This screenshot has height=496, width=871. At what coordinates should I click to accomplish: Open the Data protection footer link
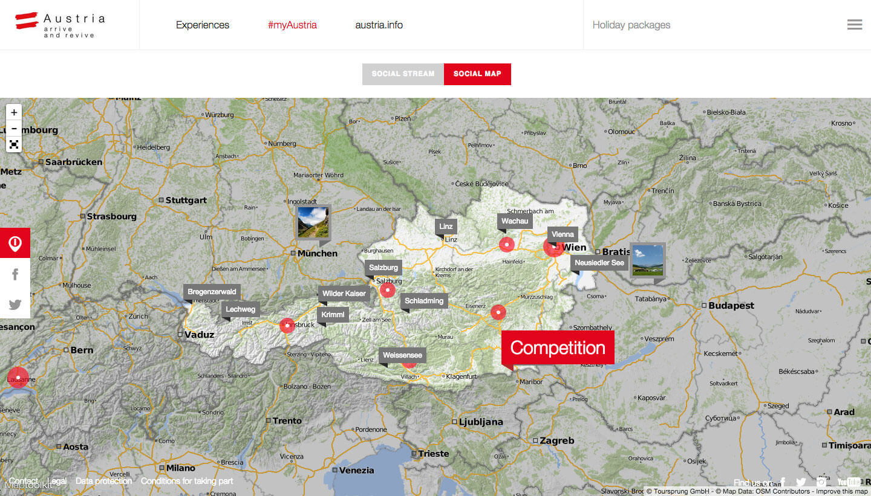pos(103,481)
